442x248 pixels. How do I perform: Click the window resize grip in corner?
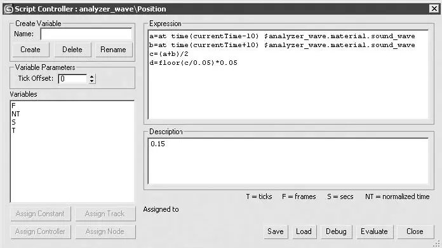(437, 244)
